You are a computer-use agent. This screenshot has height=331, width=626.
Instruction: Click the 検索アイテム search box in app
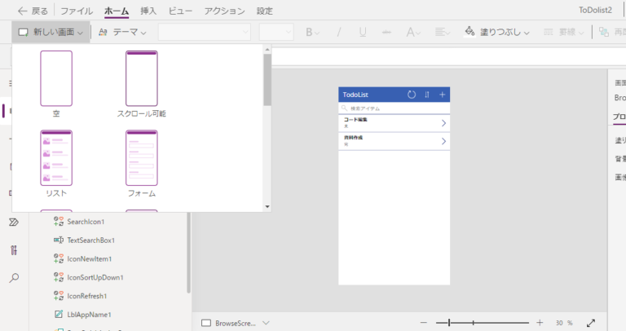point(394,108)
